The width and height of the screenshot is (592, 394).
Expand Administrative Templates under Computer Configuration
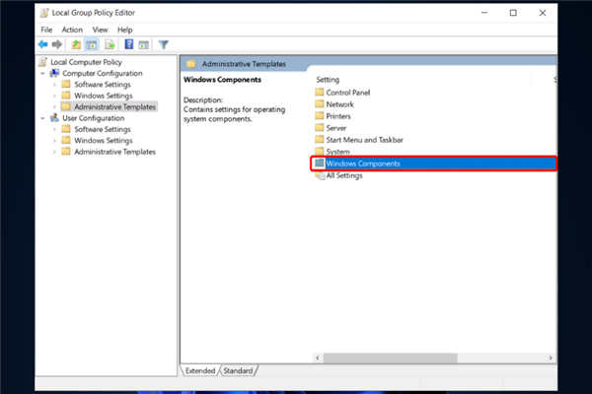coord(54,107)
